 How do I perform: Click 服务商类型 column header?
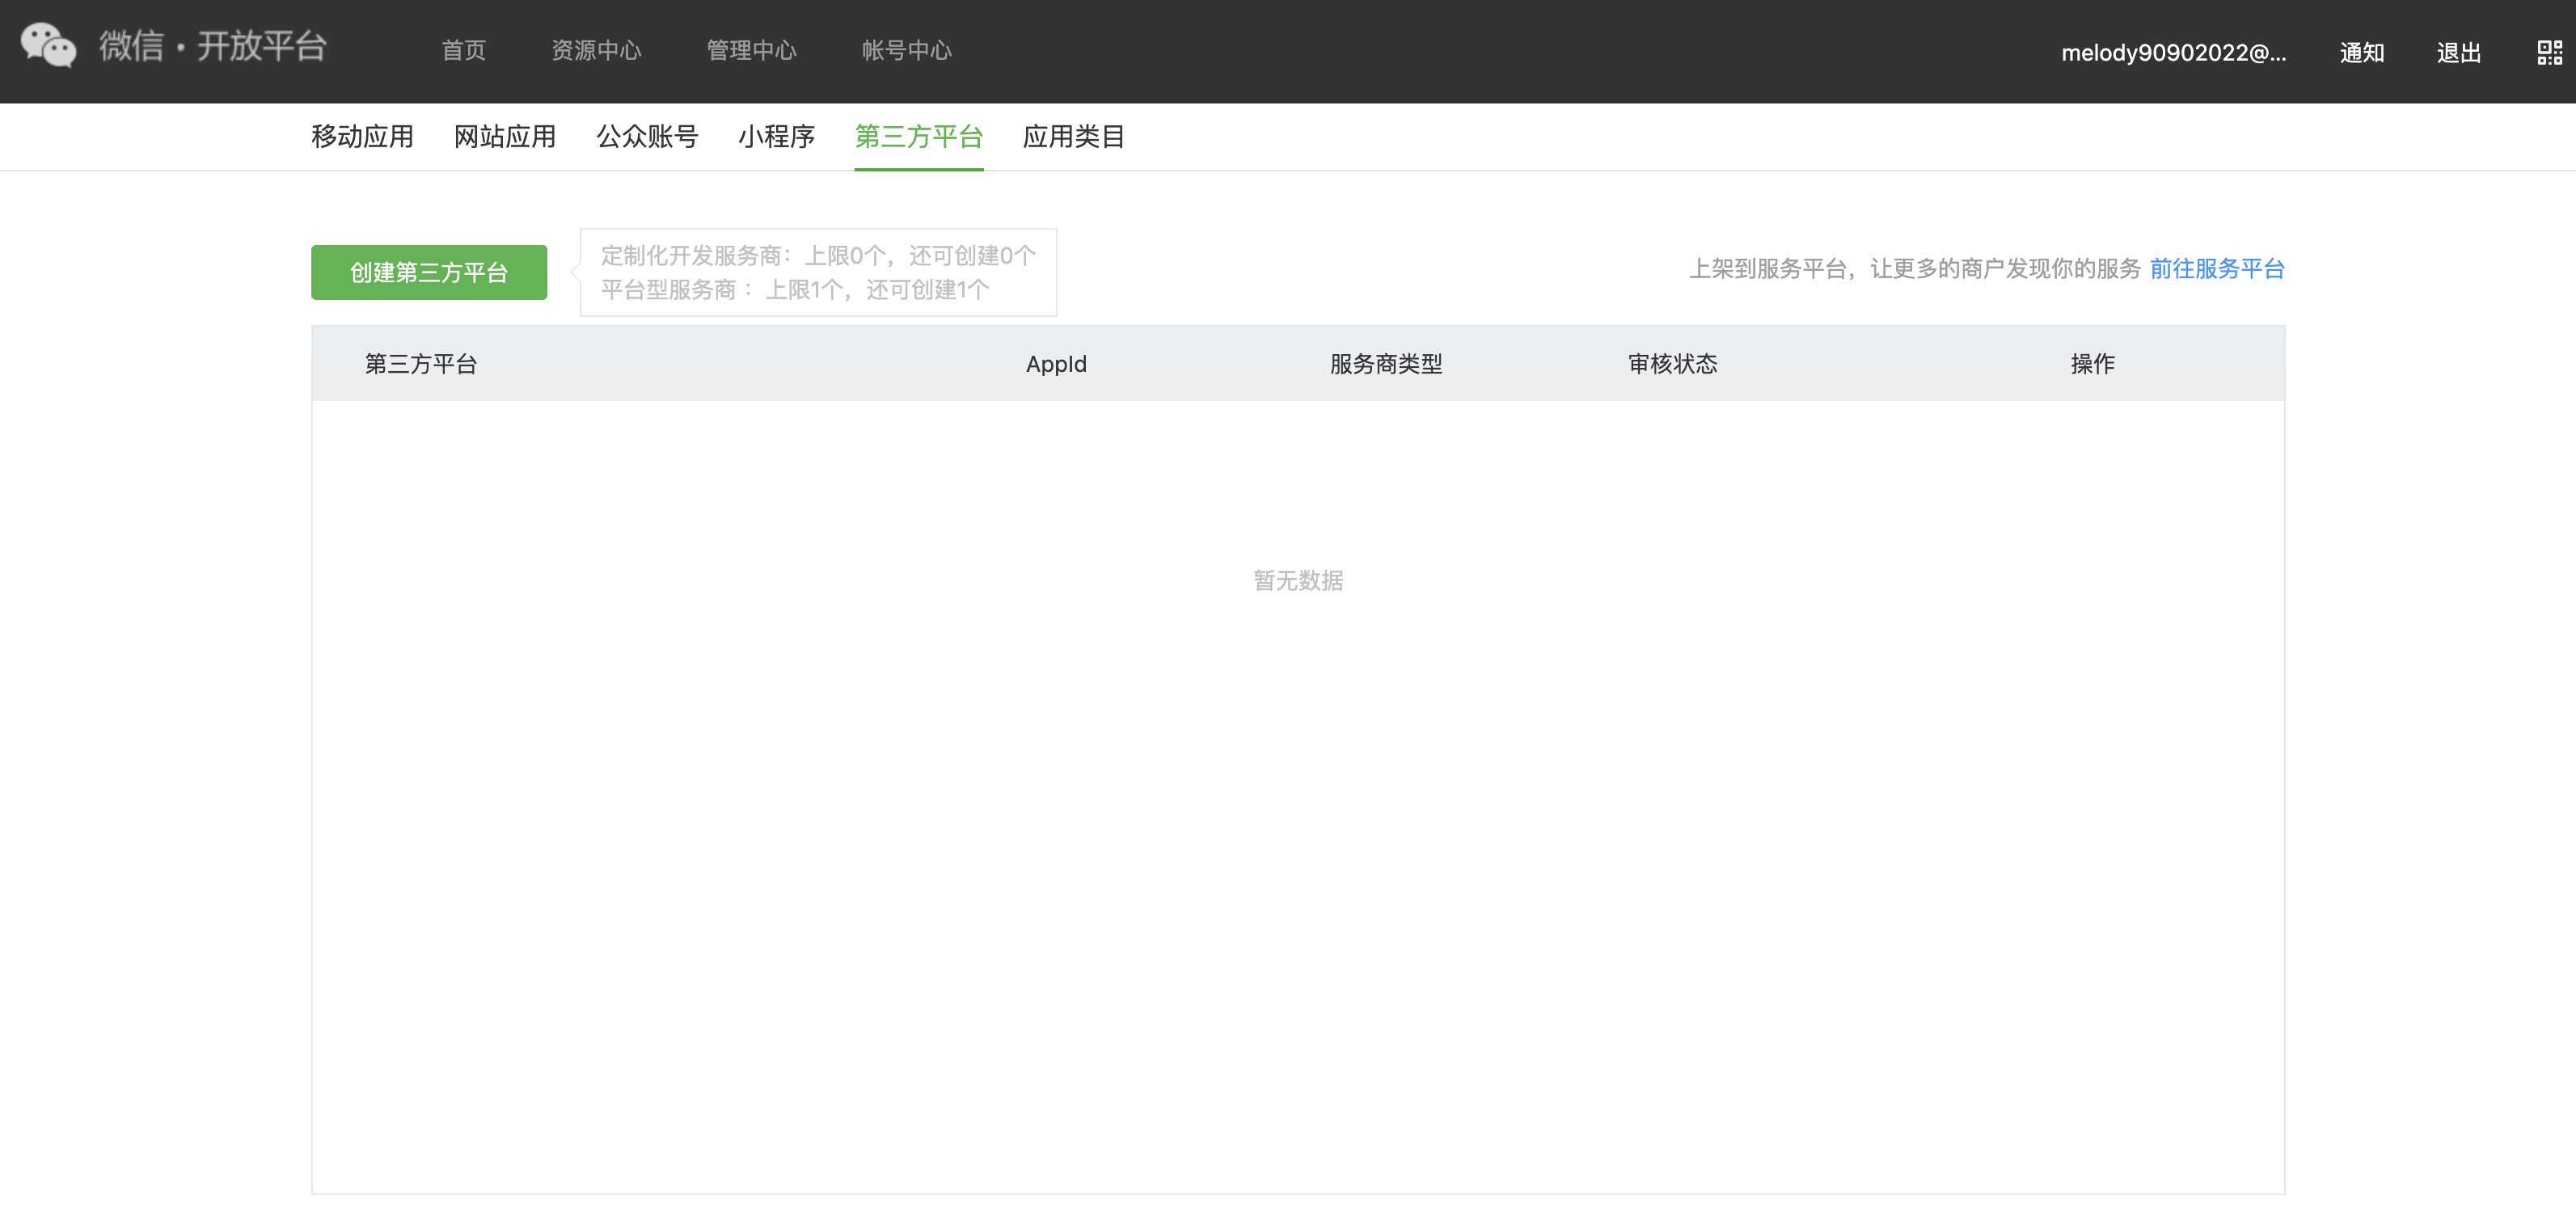[1386, 363]
